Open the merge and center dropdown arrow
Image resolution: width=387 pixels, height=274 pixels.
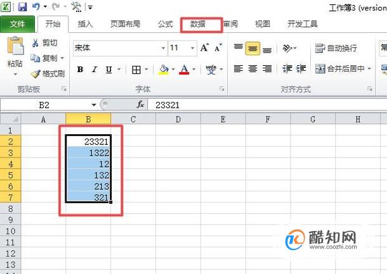[369, 68]
